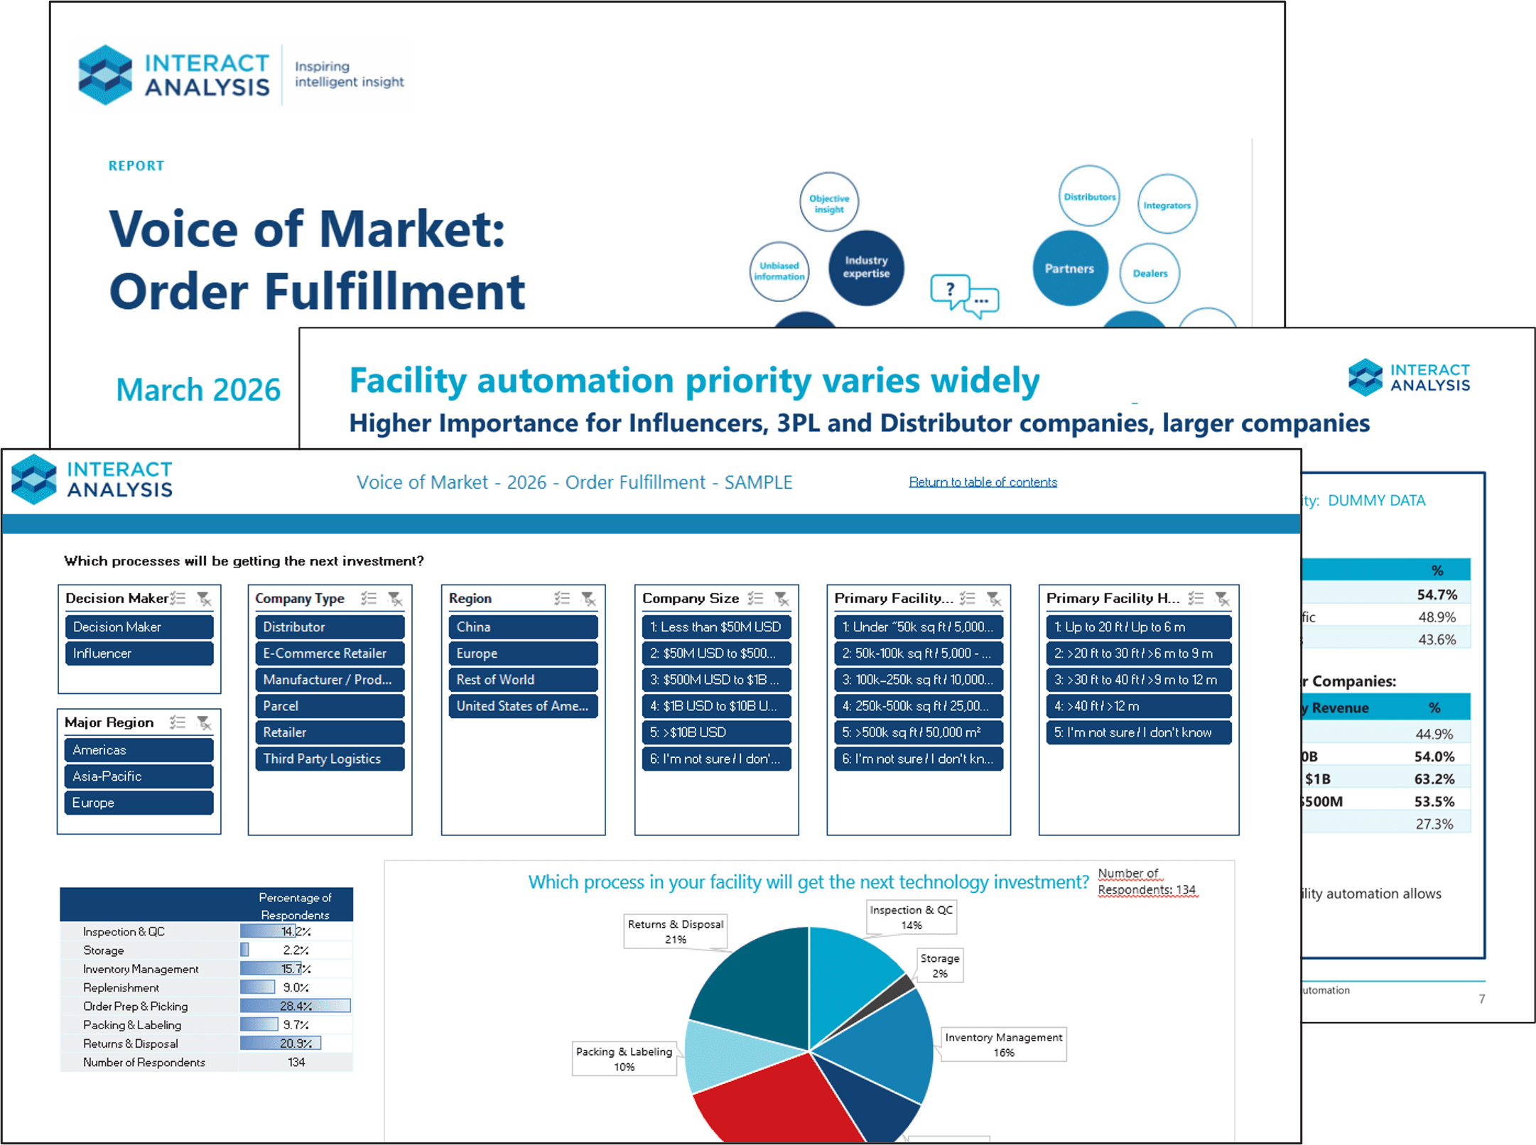Filter by Influencer option
The width and height of the screenshot is (1536, 1145).
click(x=139, y=653)
